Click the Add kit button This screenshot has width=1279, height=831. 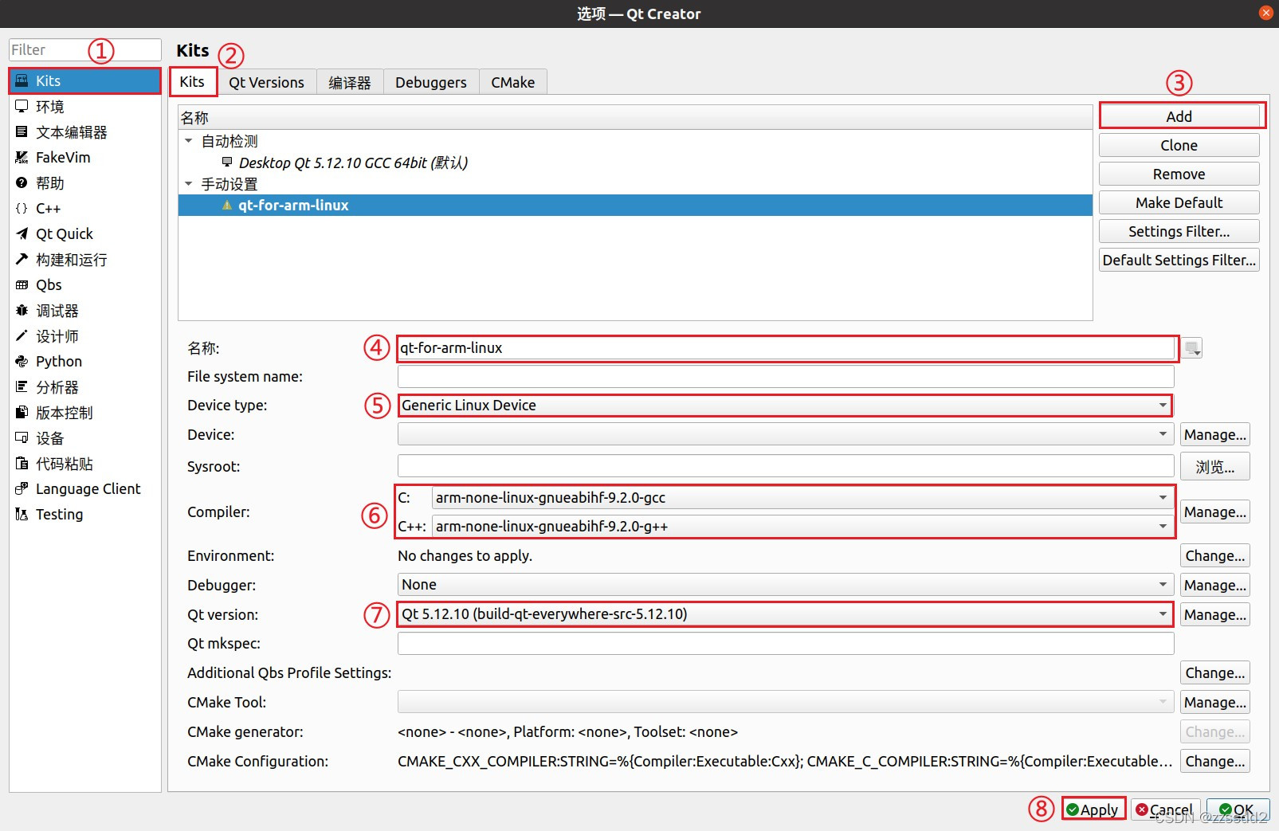[1179, 116]
